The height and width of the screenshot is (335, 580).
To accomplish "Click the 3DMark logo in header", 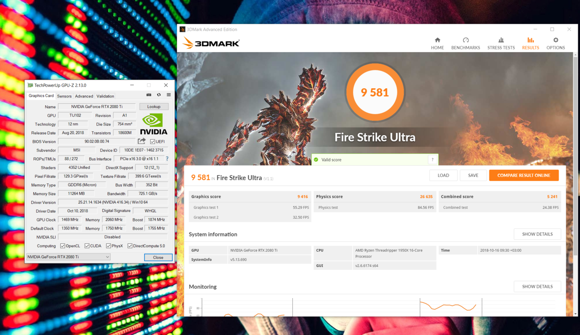I will [x=211, y=43].
